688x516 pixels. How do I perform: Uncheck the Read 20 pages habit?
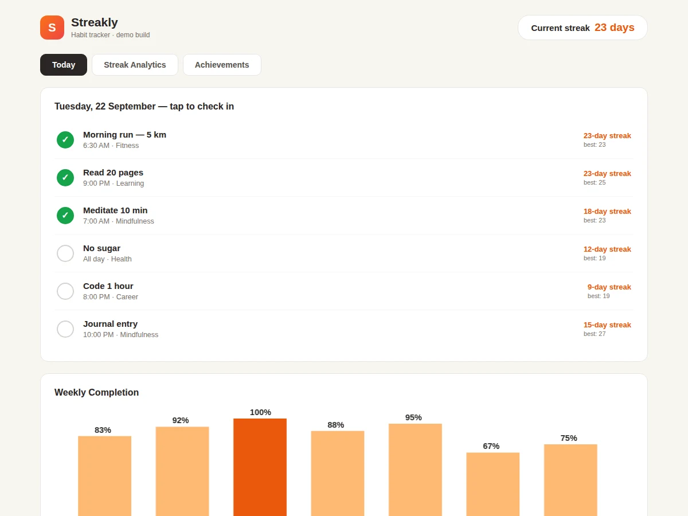point(65,178)
